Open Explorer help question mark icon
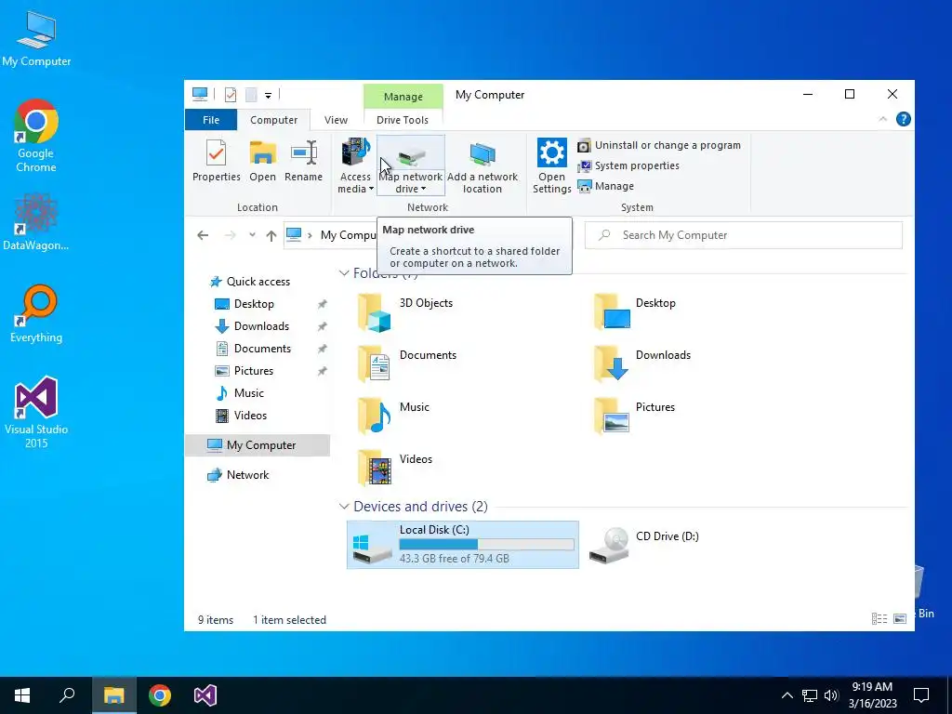 click(904, 119)
